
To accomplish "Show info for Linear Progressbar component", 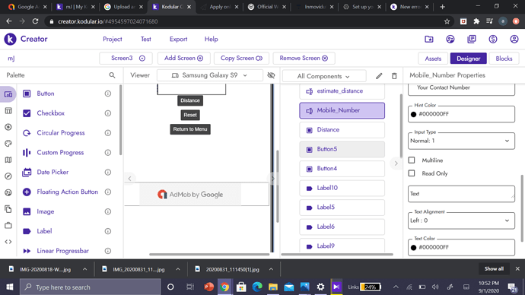I will (108, 251).
